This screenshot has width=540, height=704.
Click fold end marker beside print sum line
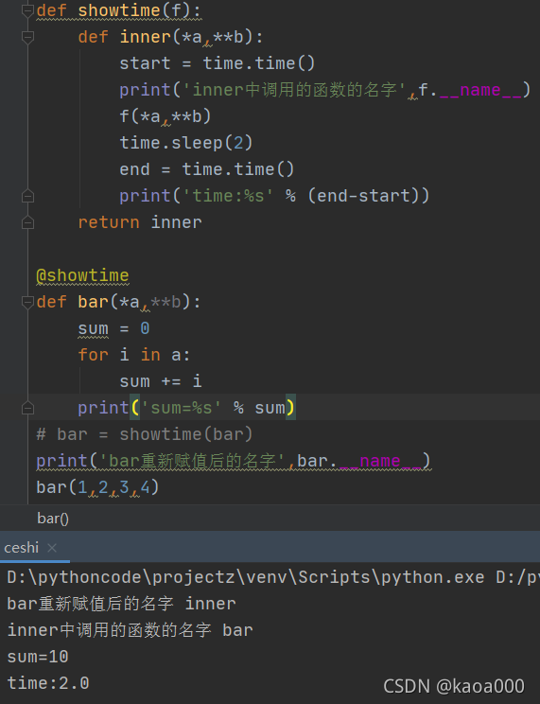pos(27,408)
